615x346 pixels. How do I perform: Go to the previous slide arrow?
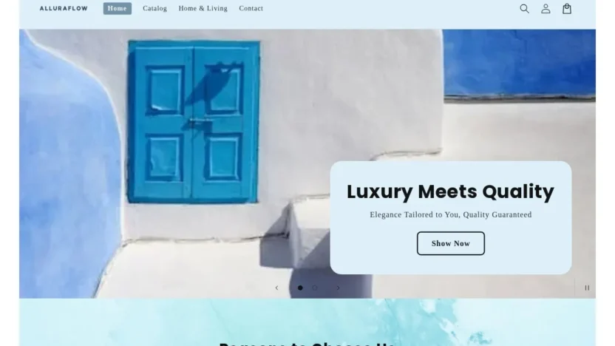(276, 288)
